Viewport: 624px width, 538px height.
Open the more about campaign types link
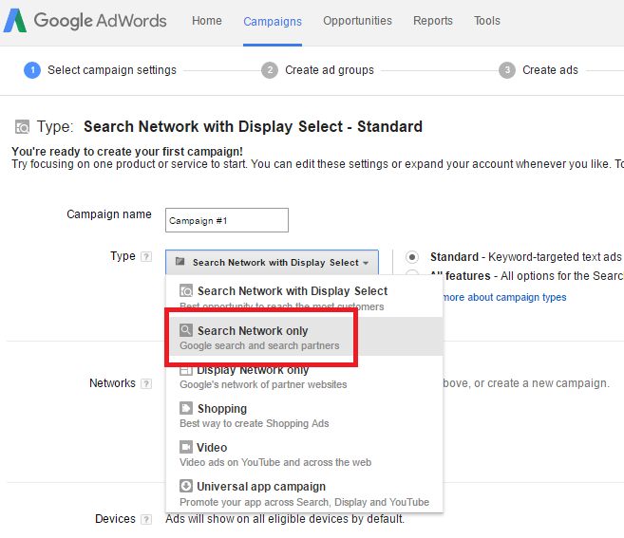pos(504,297)
